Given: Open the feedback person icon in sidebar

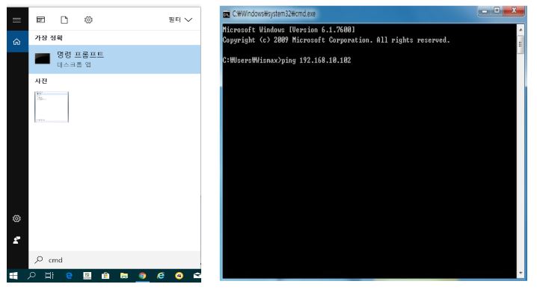Looking at the screenshot, I should click(16, 240).
